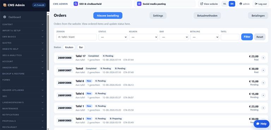This screenshot has height=130, width=271.
Task: Open the menu dot for order 260813008
Action: pyautogui.click(x=263, y=58)
